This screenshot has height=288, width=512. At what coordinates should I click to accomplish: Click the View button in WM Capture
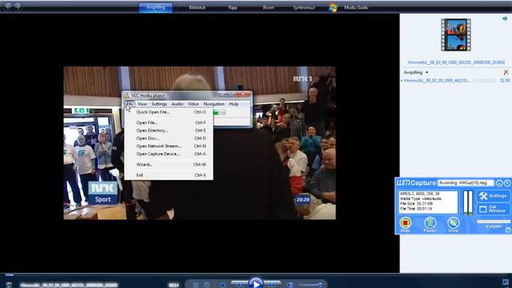pos(454,224)
